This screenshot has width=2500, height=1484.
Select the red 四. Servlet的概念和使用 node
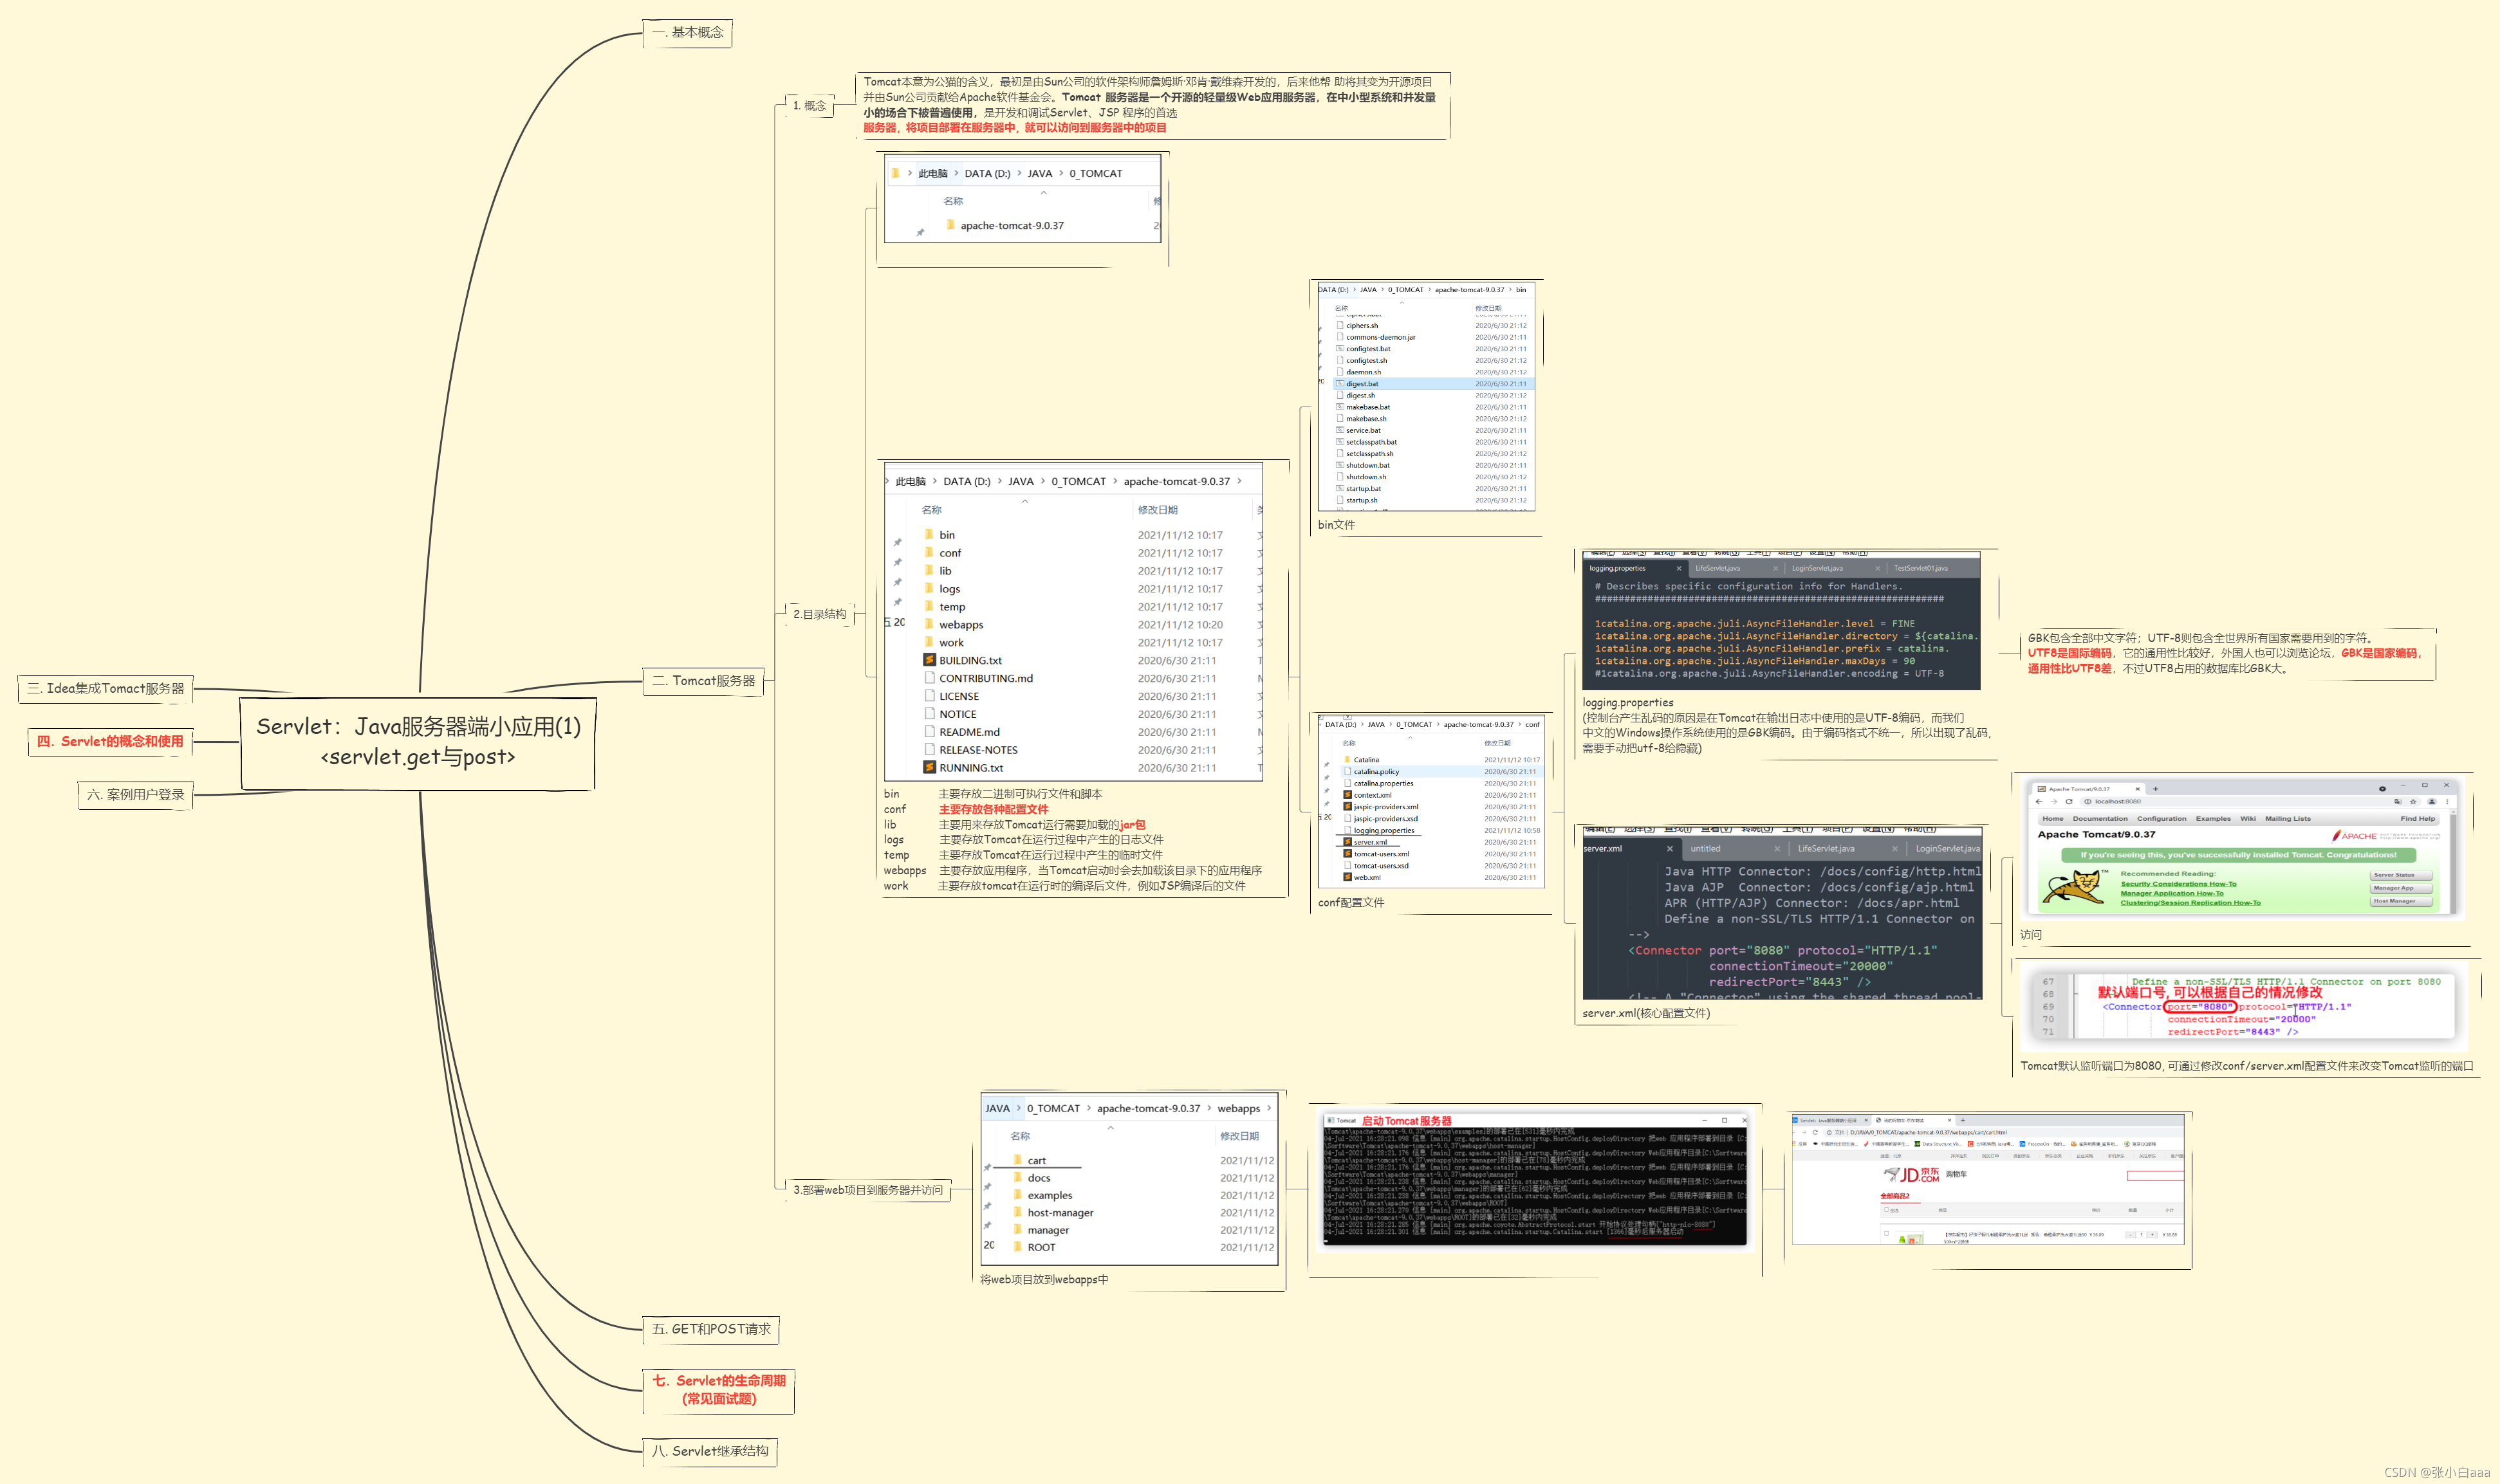tap(110, 741)
